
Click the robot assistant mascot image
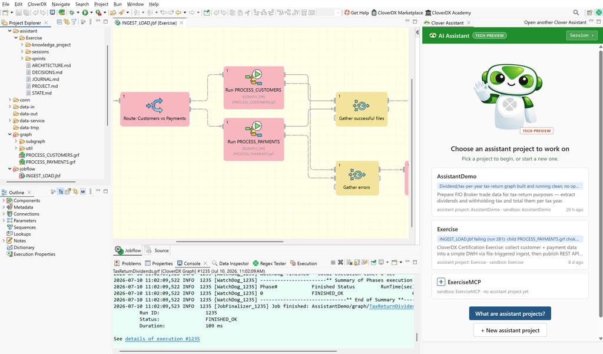(x=508, y=95)
